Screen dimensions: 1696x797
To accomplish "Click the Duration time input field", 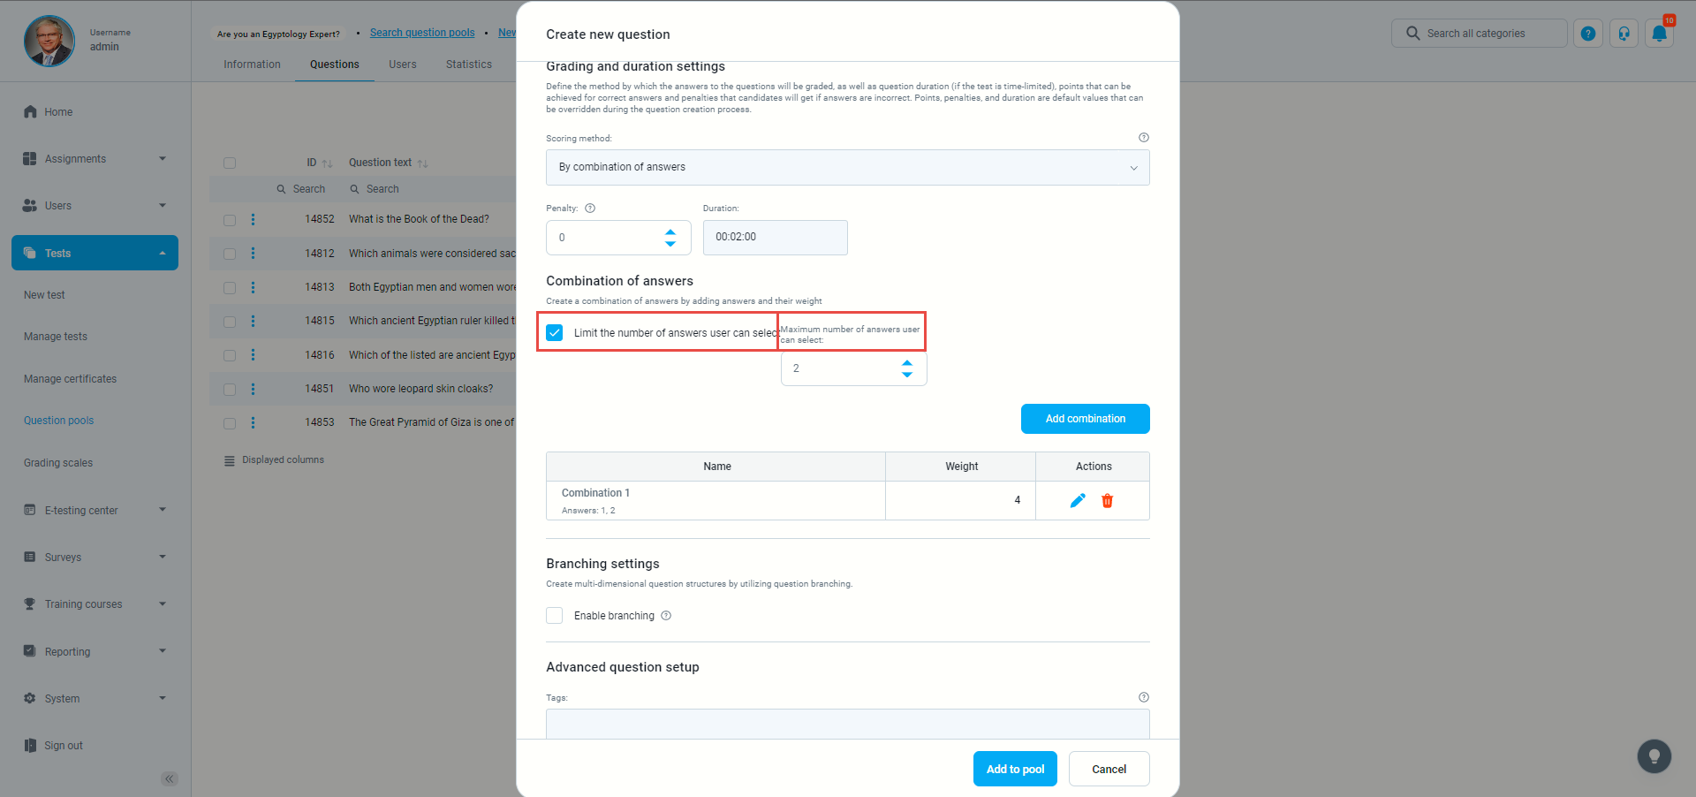I will pyautogui.click(x=775, y=238).
